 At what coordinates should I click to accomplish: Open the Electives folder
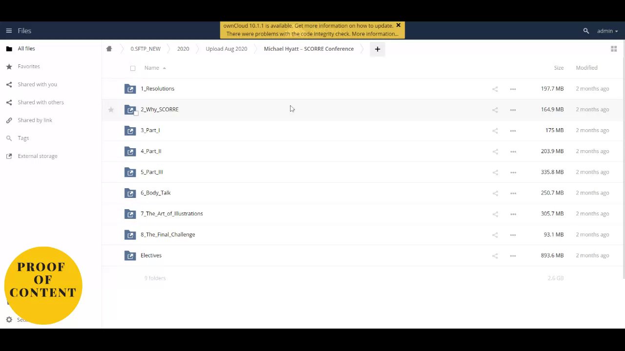151,255
